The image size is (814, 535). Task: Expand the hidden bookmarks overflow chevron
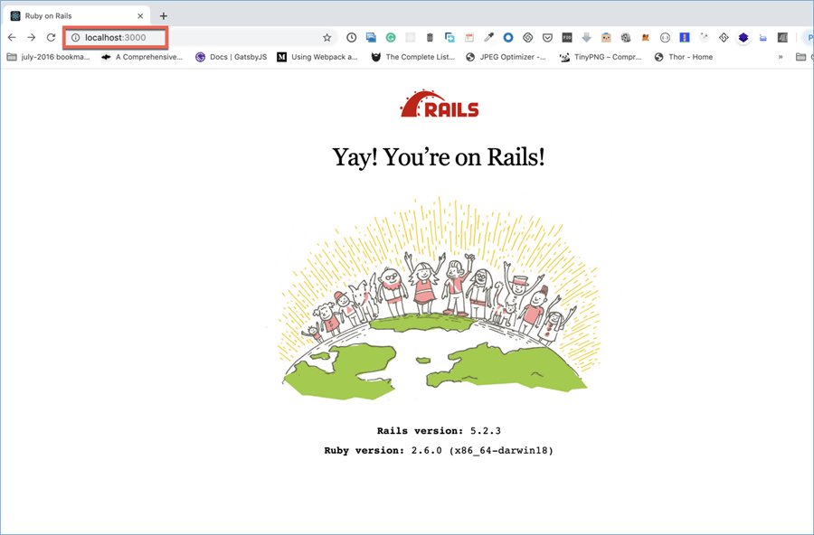(x=780, y=56)
